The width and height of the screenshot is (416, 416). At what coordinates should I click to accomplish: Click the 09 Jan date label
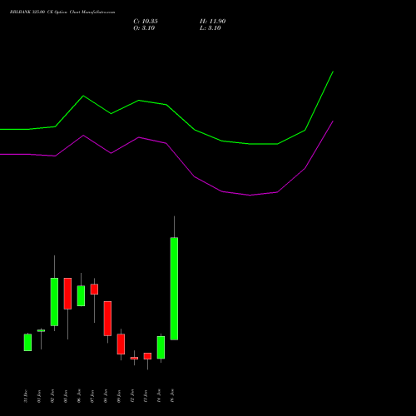click(x=119, y=396)
